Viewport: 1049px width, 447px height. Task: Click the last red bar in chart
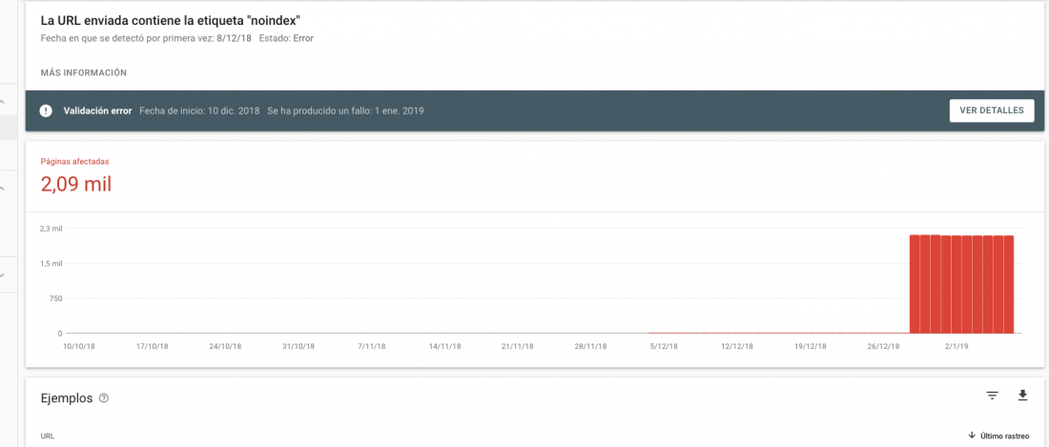point(1009,284)
